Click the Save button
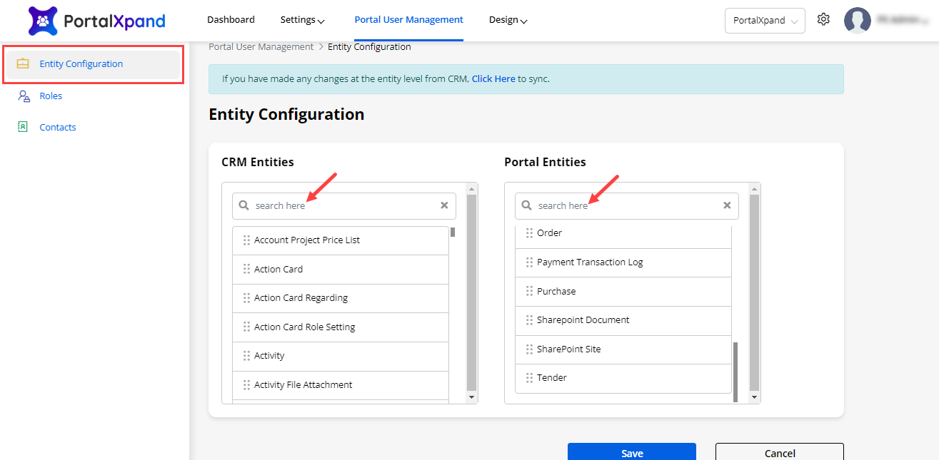Viewport: 939px width, 460px height. (631, 452)
